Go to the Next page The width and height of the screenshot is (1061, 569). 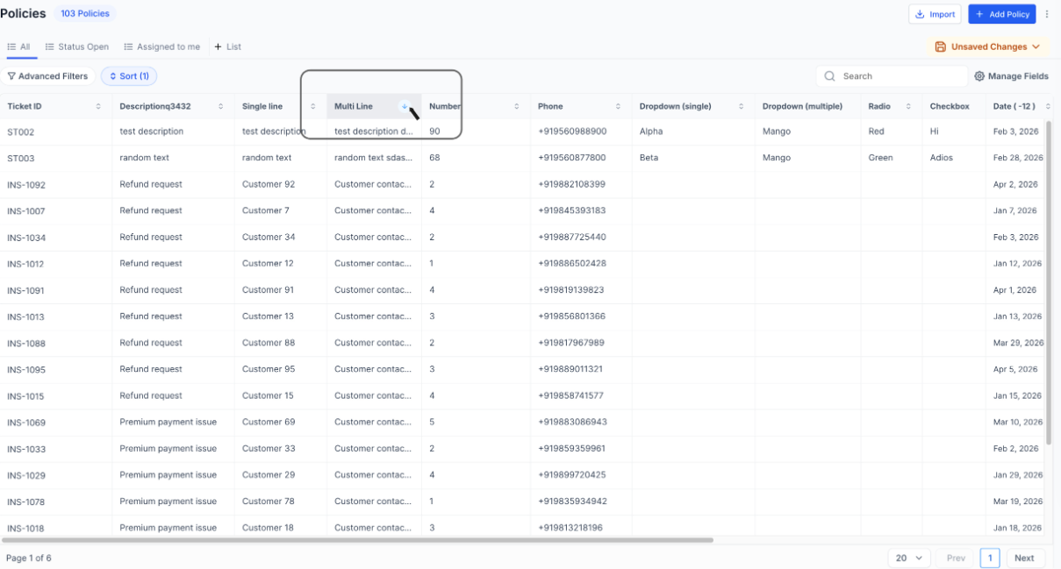click(x=1024, y=558)
